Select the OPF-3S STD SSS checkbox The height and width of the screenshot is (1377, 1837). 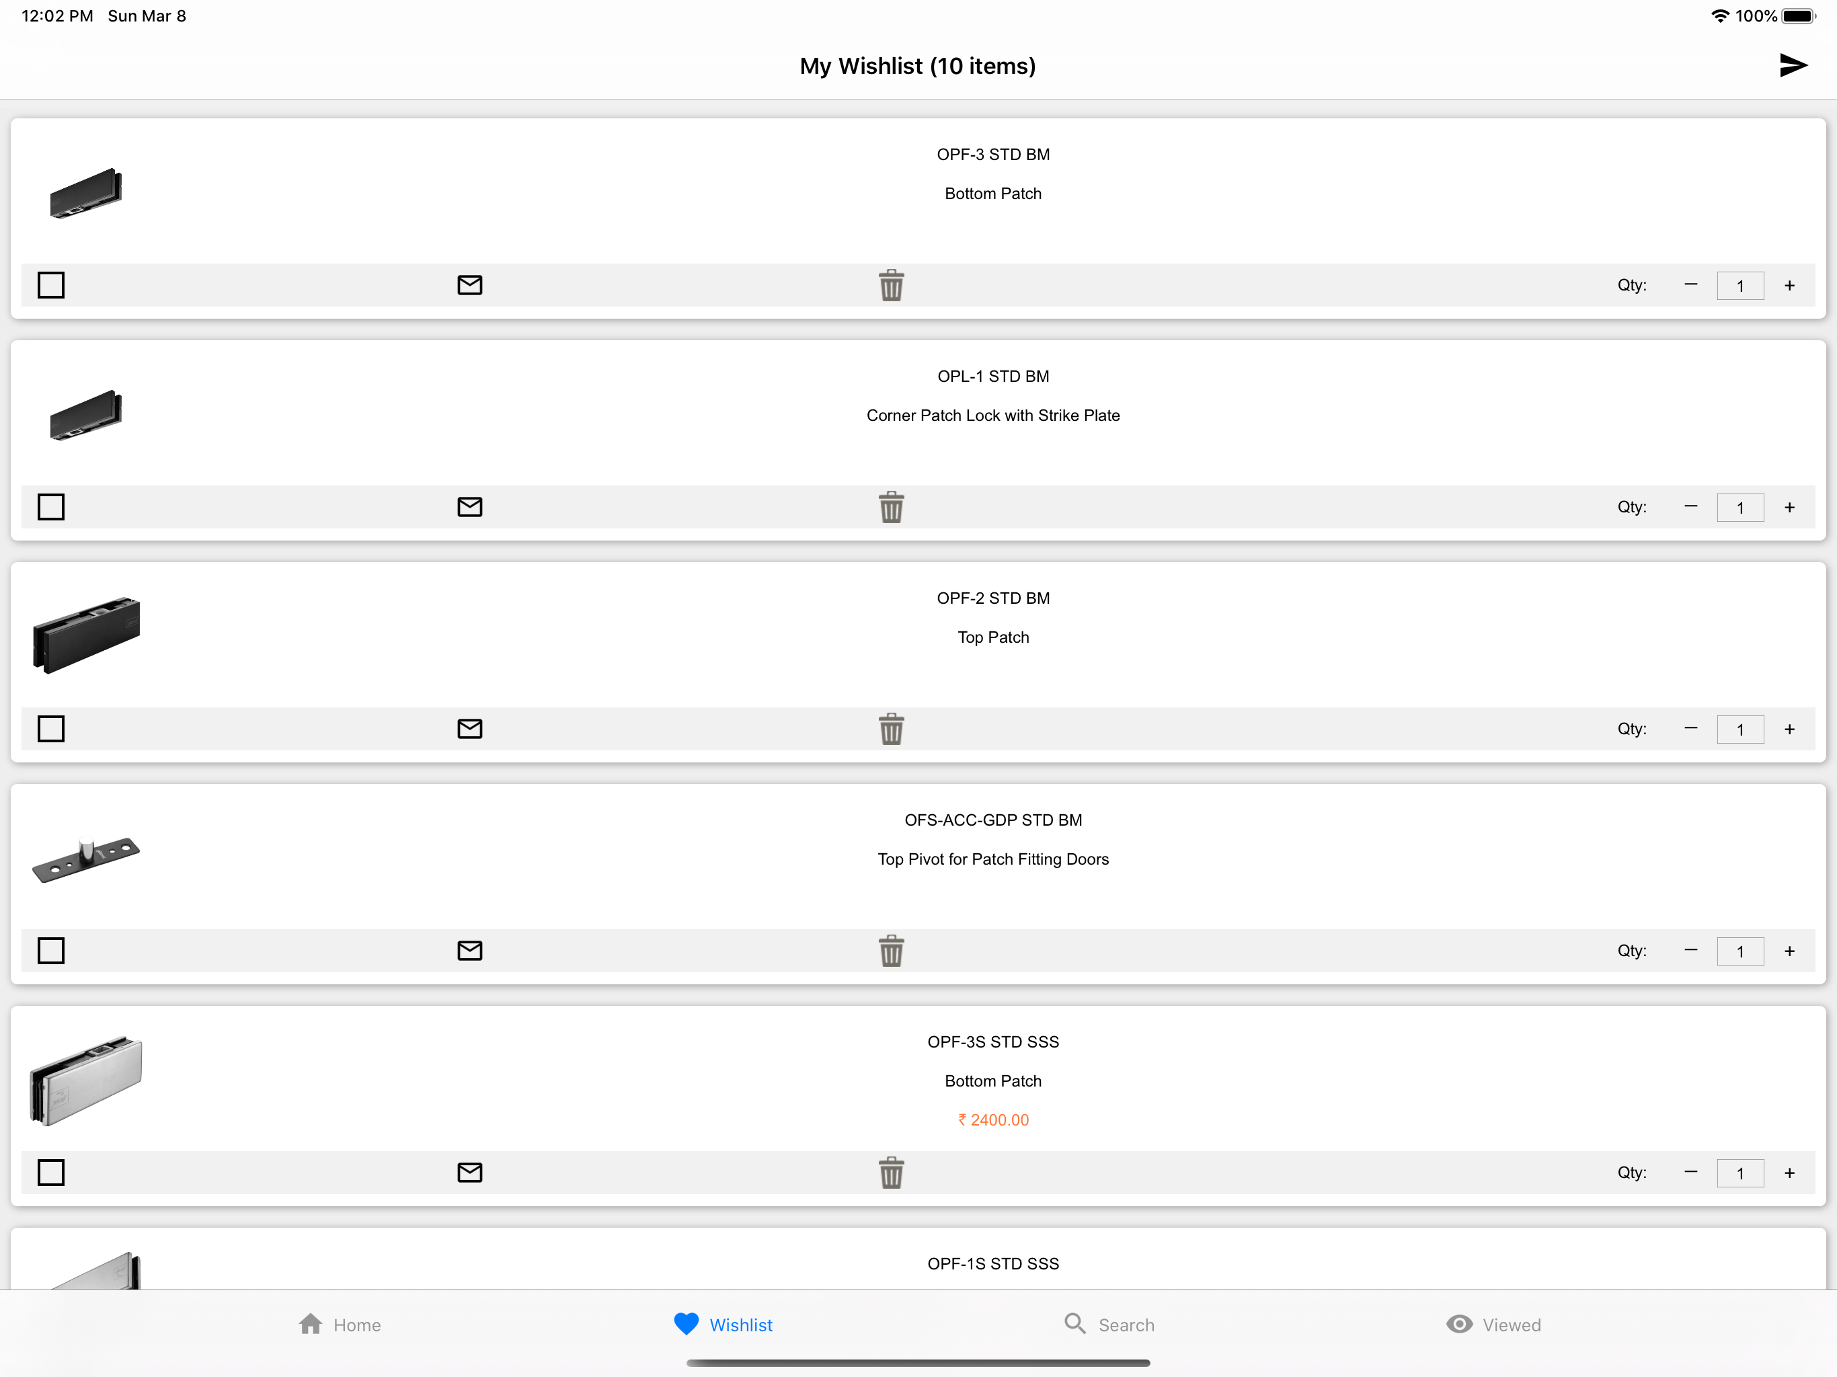tap(50, 1172)
